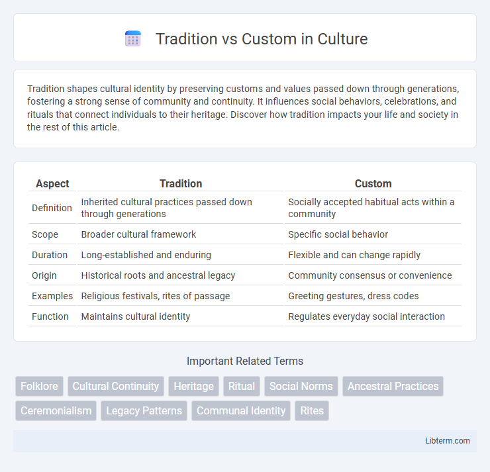Open the Ceremonialism tag
This screenshot has height=472, width=490.
click(x=56, y=410)
